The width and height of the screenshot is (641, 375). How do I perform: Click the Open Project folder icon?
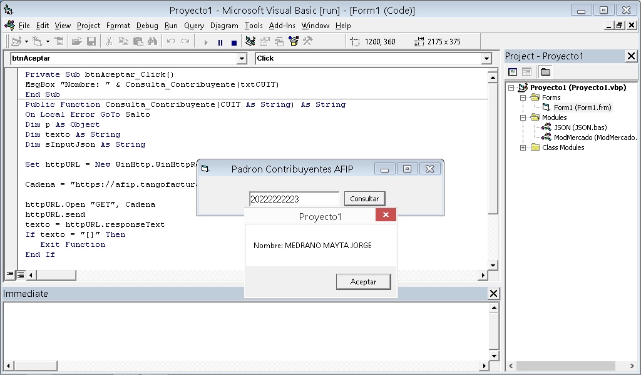tap(76, 41)
